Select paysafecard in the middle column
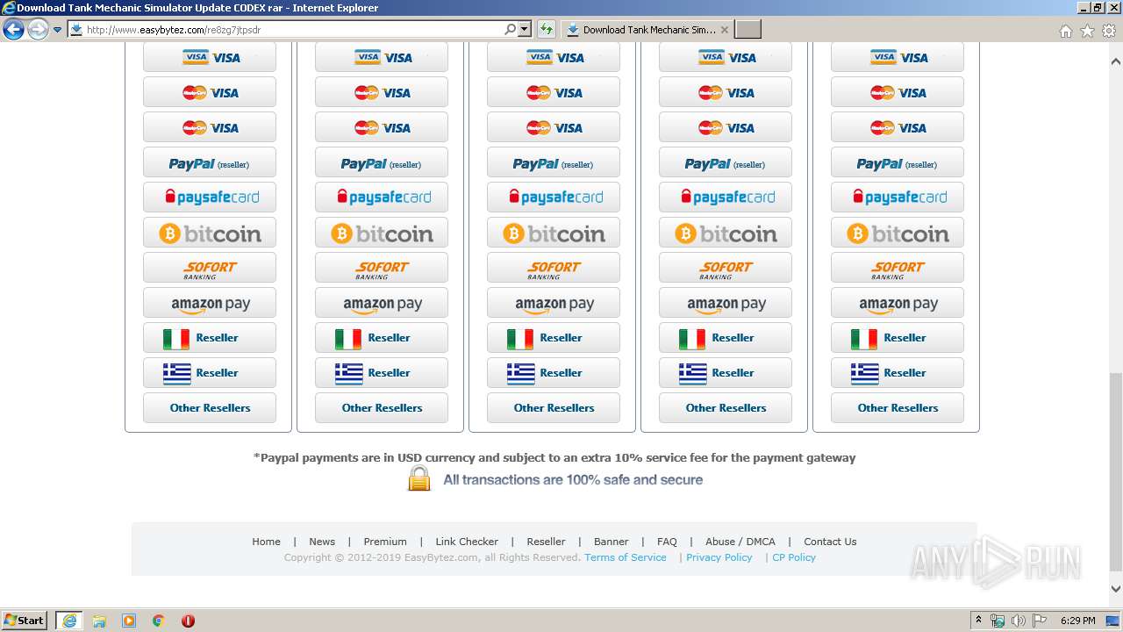Viewport: 1123px width, 632px height. [554, 197]
